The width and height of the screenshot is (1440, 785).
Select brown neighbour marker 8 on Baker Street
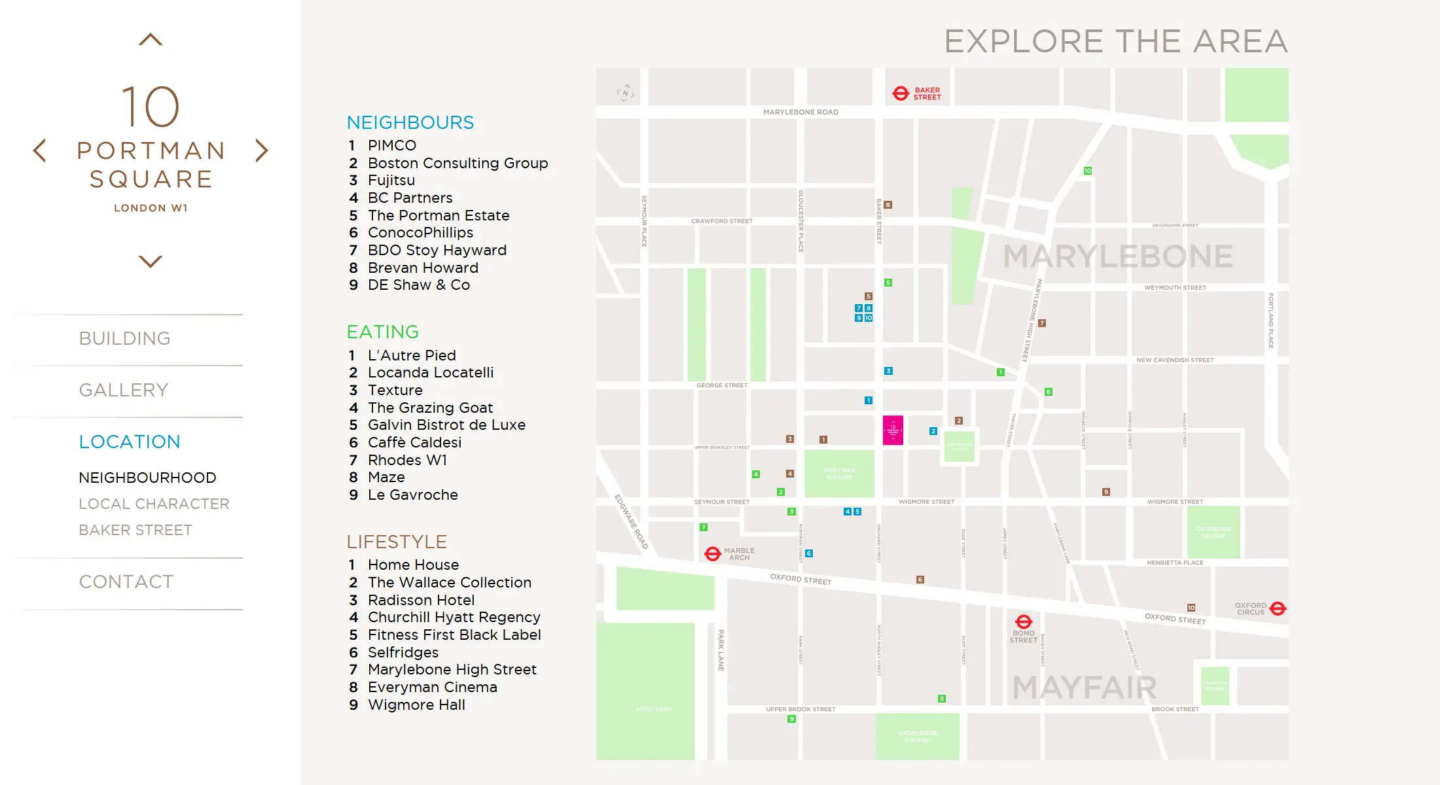pyautogui.click(x=888, y=204)
